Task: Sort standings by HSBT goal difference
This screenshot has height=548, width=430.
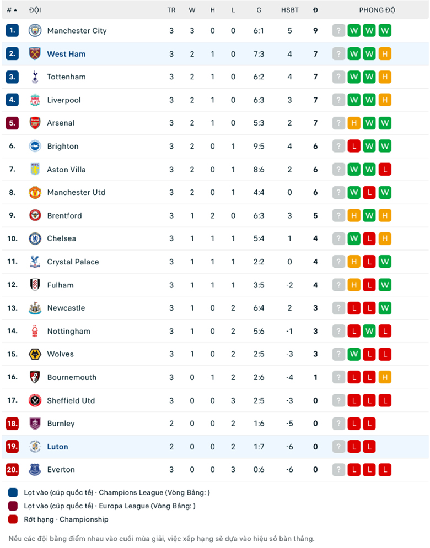Action: (x=289, y=10)
